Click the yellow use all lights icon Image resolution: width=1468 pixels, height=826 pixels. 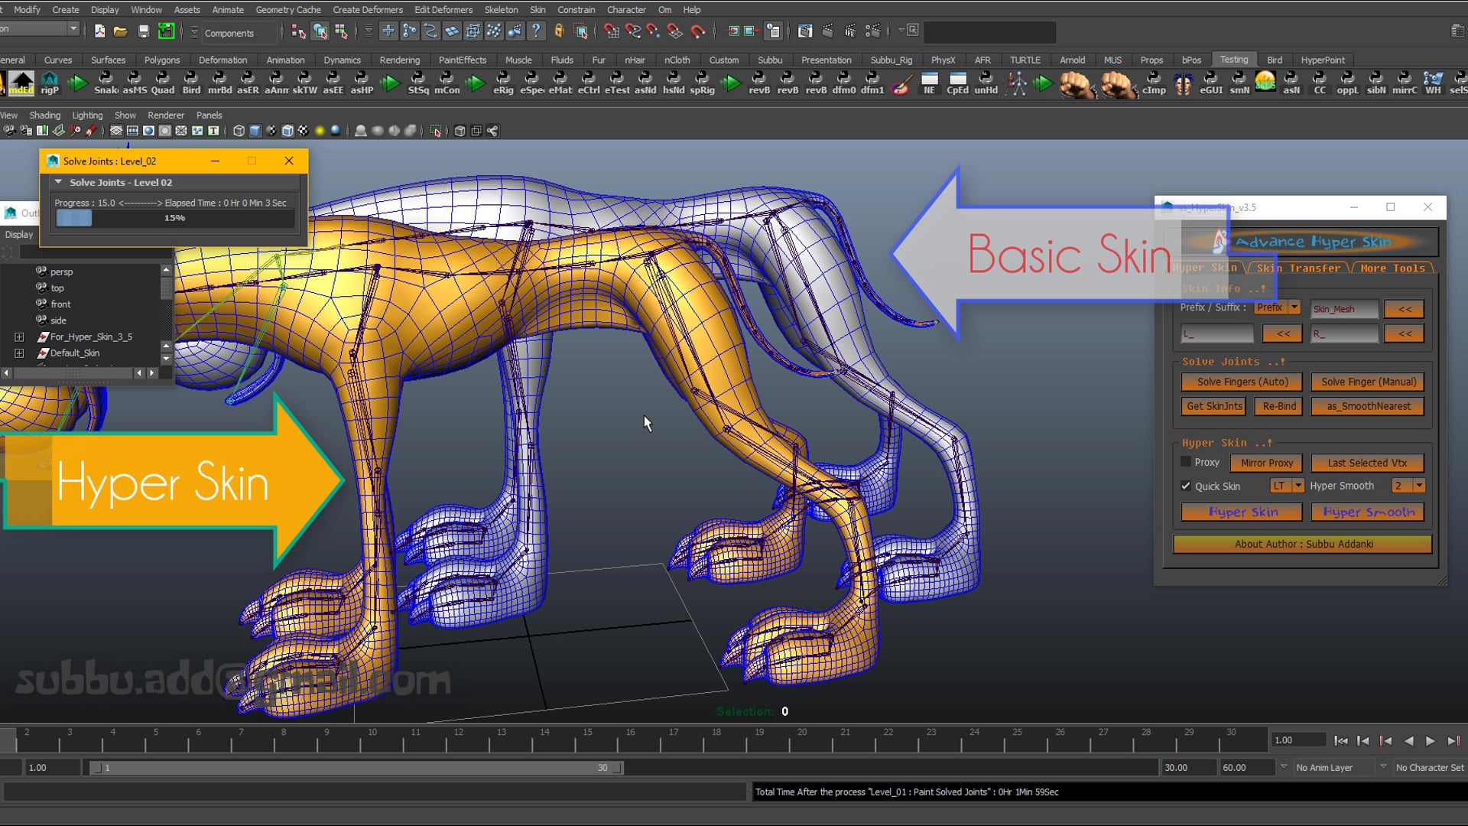pos(320,131)
